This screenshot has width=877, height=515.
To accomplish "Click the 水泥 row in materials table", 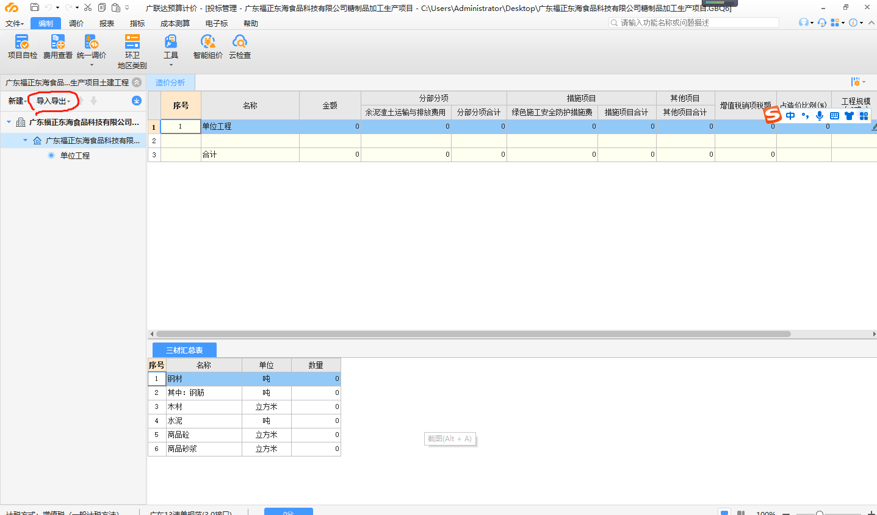I will point(244,421).
